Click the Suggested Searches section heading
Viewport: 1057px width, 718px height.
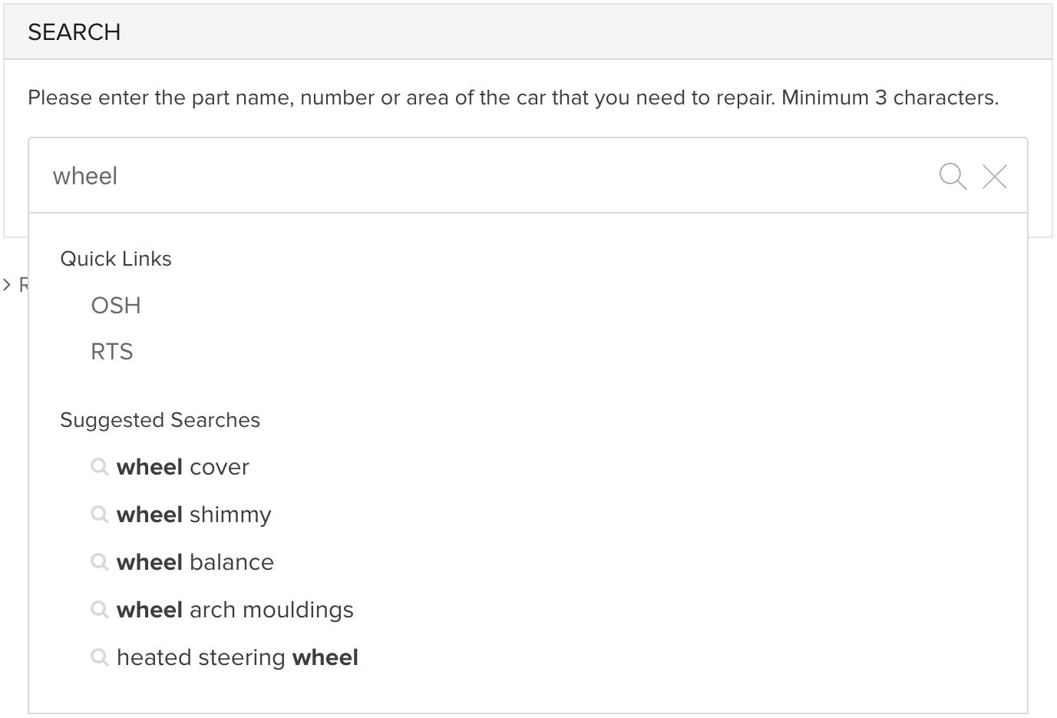(160, 420)
